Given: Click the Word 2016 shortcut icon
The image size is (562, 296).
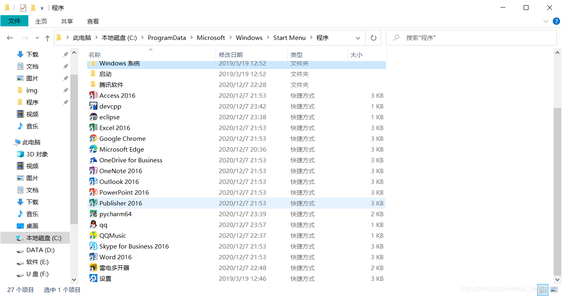Looking at the screenshot, I should pos(93,257).
